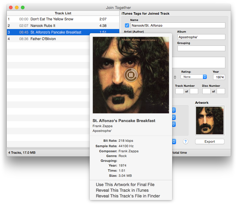Click the first Track Number field

pos(180,91)
